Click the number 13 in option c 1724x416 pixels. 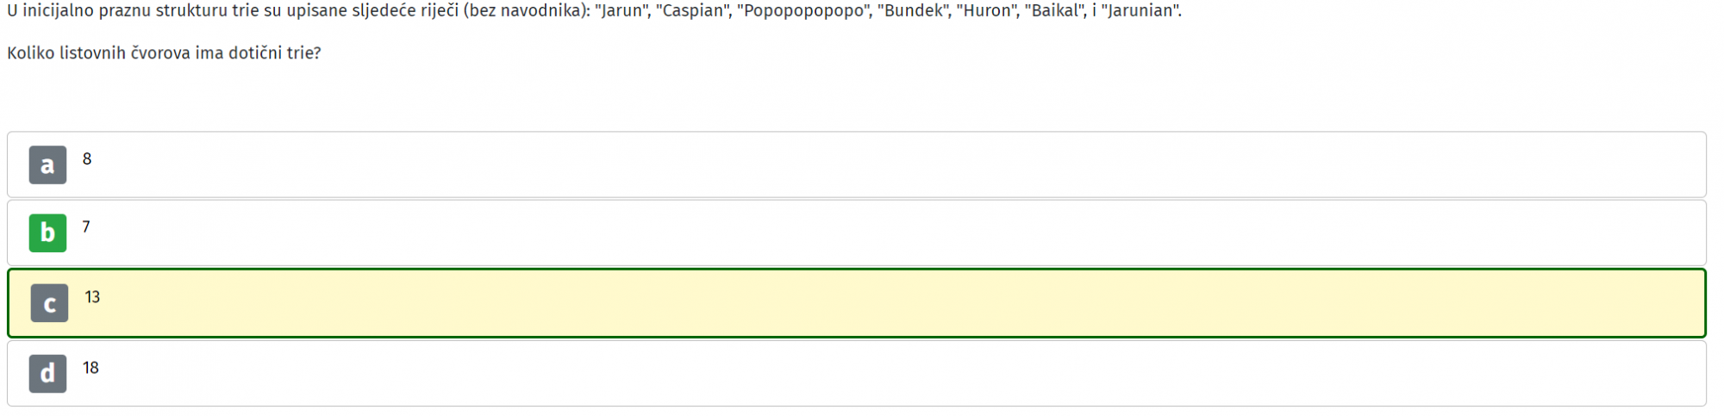pos(92,297)
